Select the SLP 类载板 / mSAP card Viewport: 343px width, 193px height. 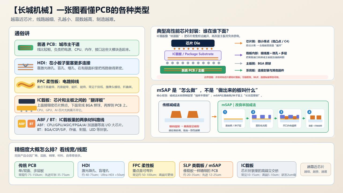pos(206,169)
